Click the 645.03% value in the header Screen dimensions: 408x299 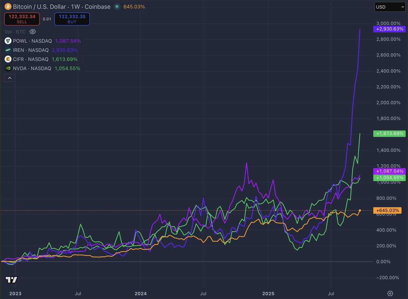[134, 6]
